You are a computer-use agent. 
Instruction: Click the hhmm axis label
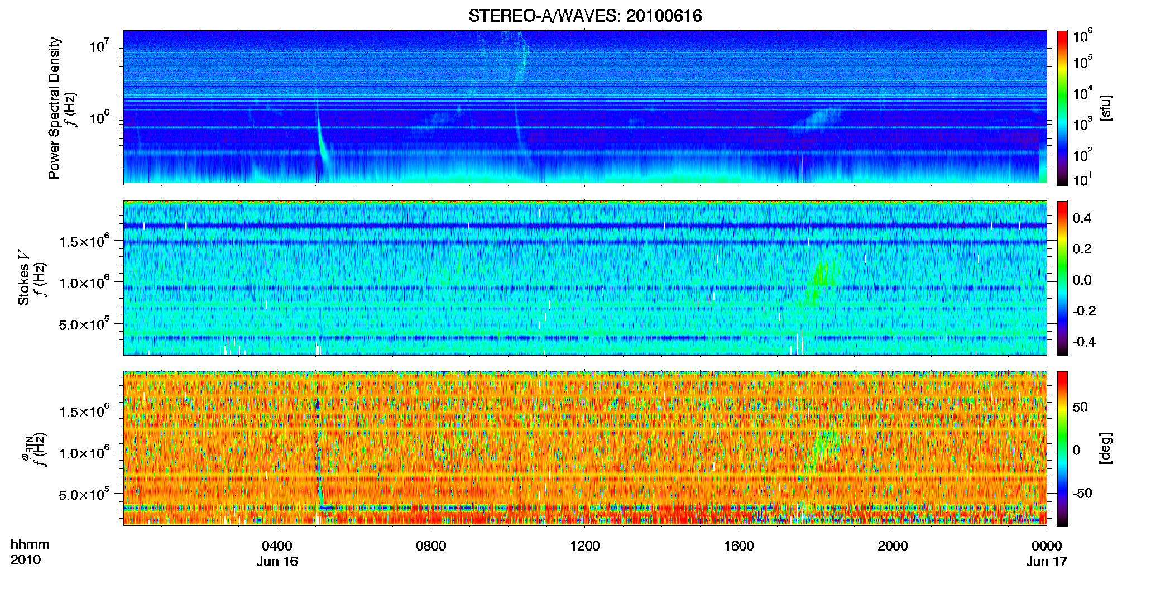coord(30,545)
